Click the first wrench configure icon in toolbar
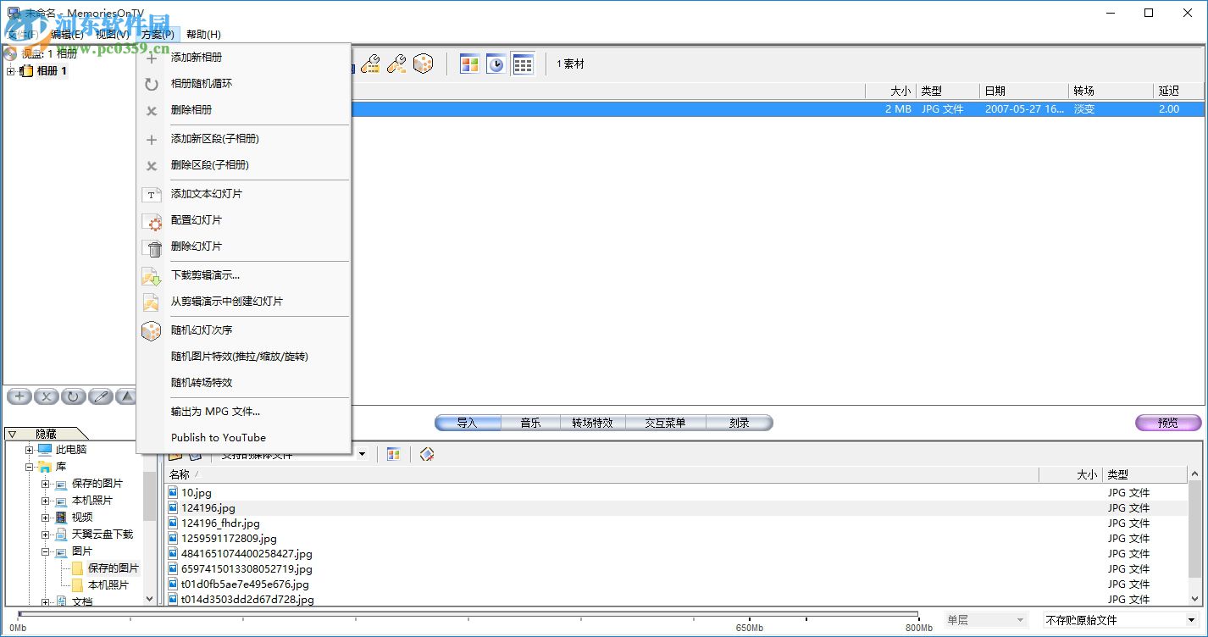 370,64
